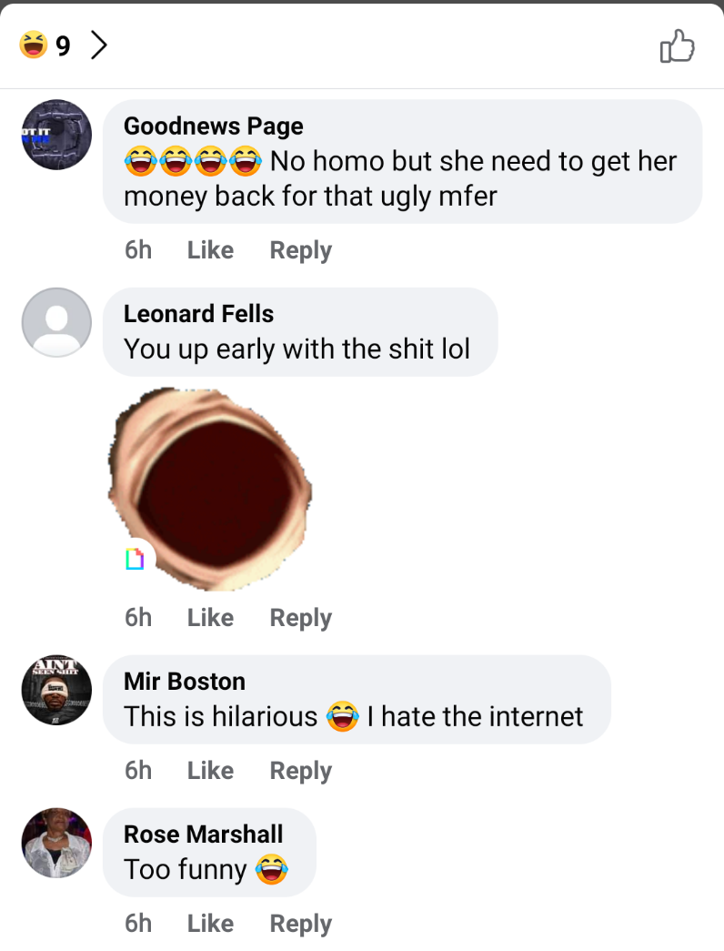Image resolution: width=724 pixels, height=951 pixels.
Task: Click the GIPHY badge on the GIF
Action: tap(135, 559)
